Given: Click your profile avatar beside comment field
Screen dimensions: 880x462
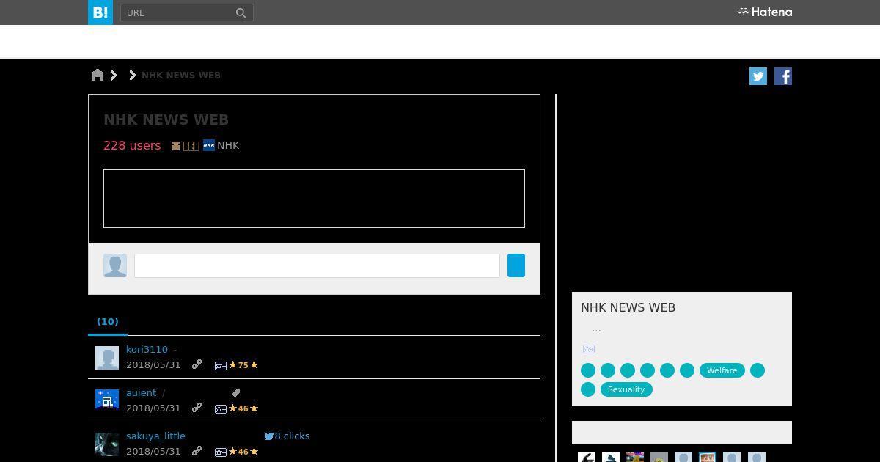Looking at the screenshot, I should click(115, 265).
